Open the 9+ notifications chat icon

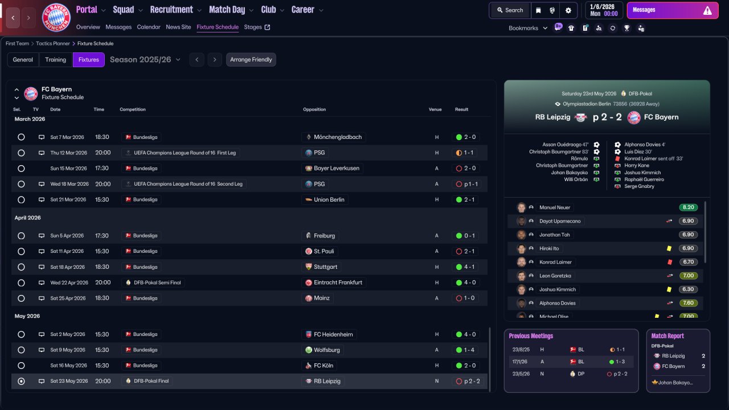click(558, 27)
